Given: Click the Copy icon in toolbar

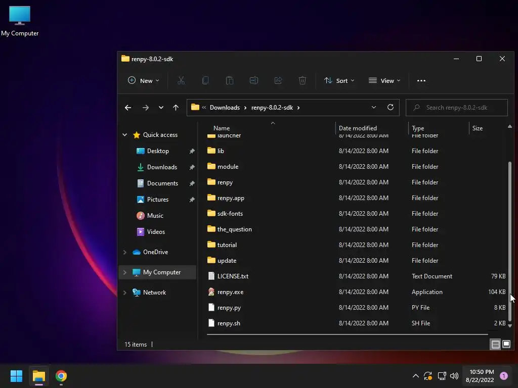Looking at the screenshot, I should pyautogui.click(x=205, y=80).
